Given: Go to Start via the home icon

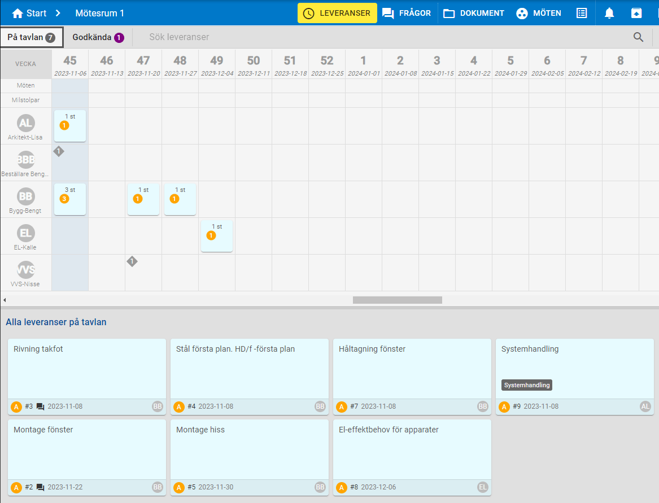Looking at the screenshot, I should [18, 14].
